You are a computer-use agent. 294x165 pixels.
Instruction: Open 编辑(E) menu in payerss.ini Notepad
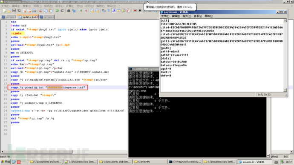click(x=176, y=16)
